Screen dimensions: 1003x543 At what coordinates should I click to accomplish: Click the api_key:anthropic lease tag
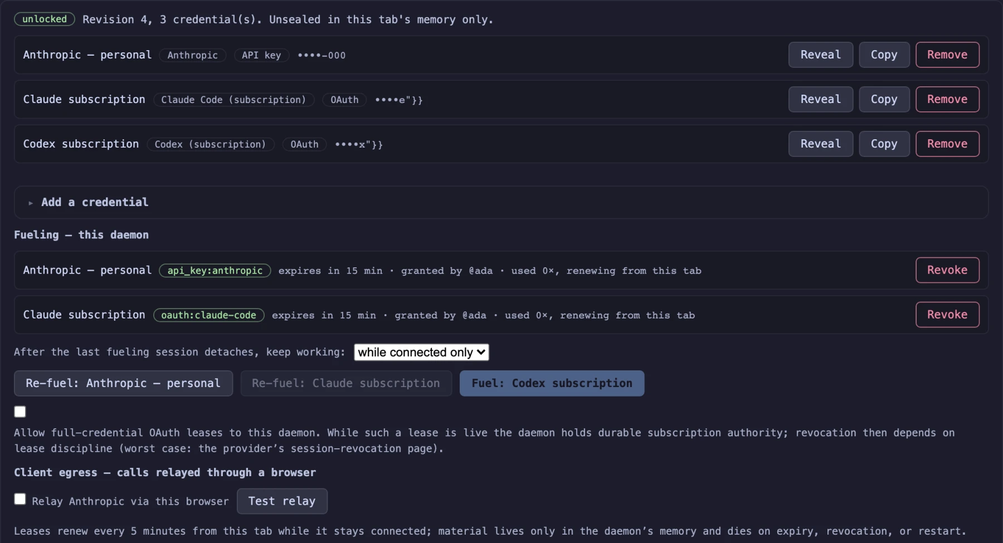tap(215, 270)
